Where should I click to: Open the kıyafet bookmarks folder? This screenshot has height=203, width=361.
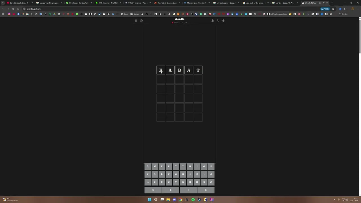(343, 14)
